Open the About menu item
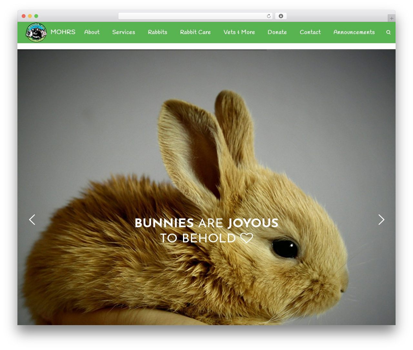 tap(92, 32)
